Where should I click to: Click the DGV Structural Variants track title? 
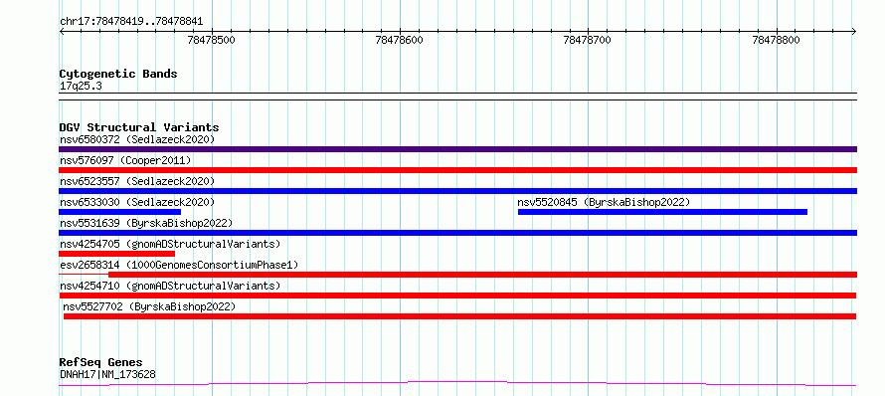[139, 127]
